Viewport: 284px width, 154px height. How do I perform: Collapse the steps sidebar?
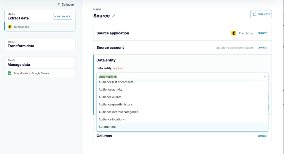click(x=65, y=4)
